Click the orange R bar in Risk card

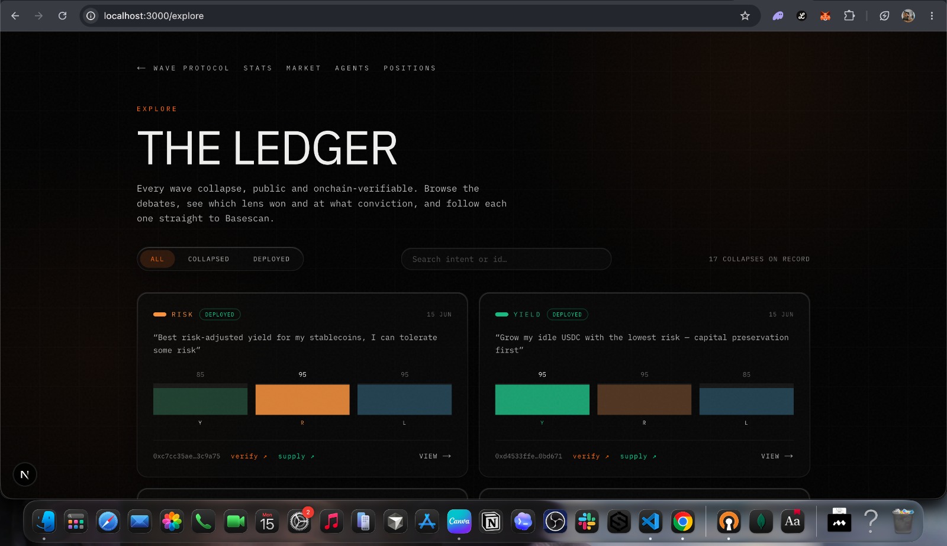[x=302, y=399]
